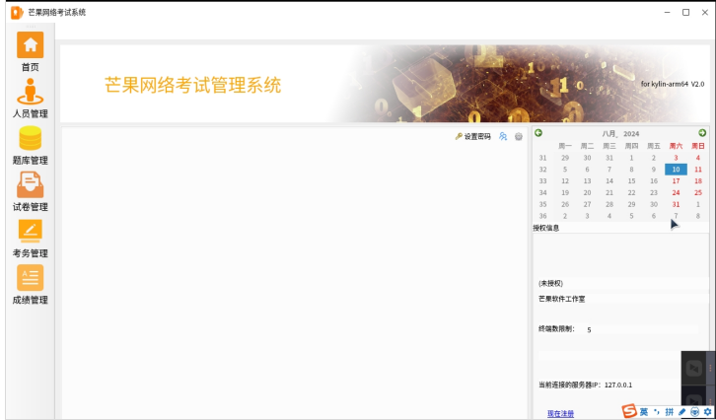Go to previous month in calendar
This screenshot has width=716, height=420.
[538, 133]
